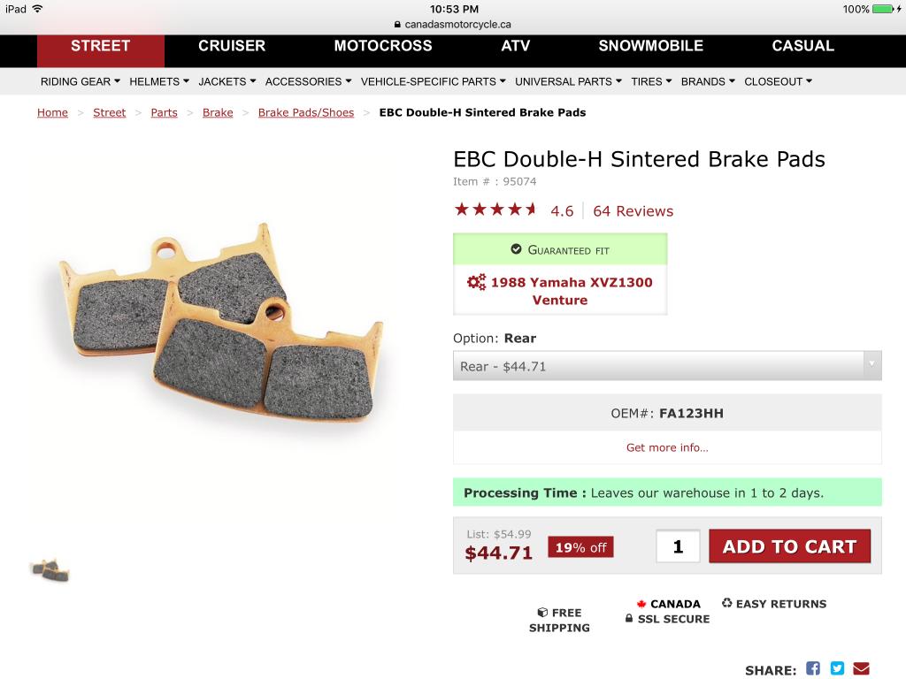Share product by email envelope icon
This screenshot has height=679, width=906.
pos(861,668)
